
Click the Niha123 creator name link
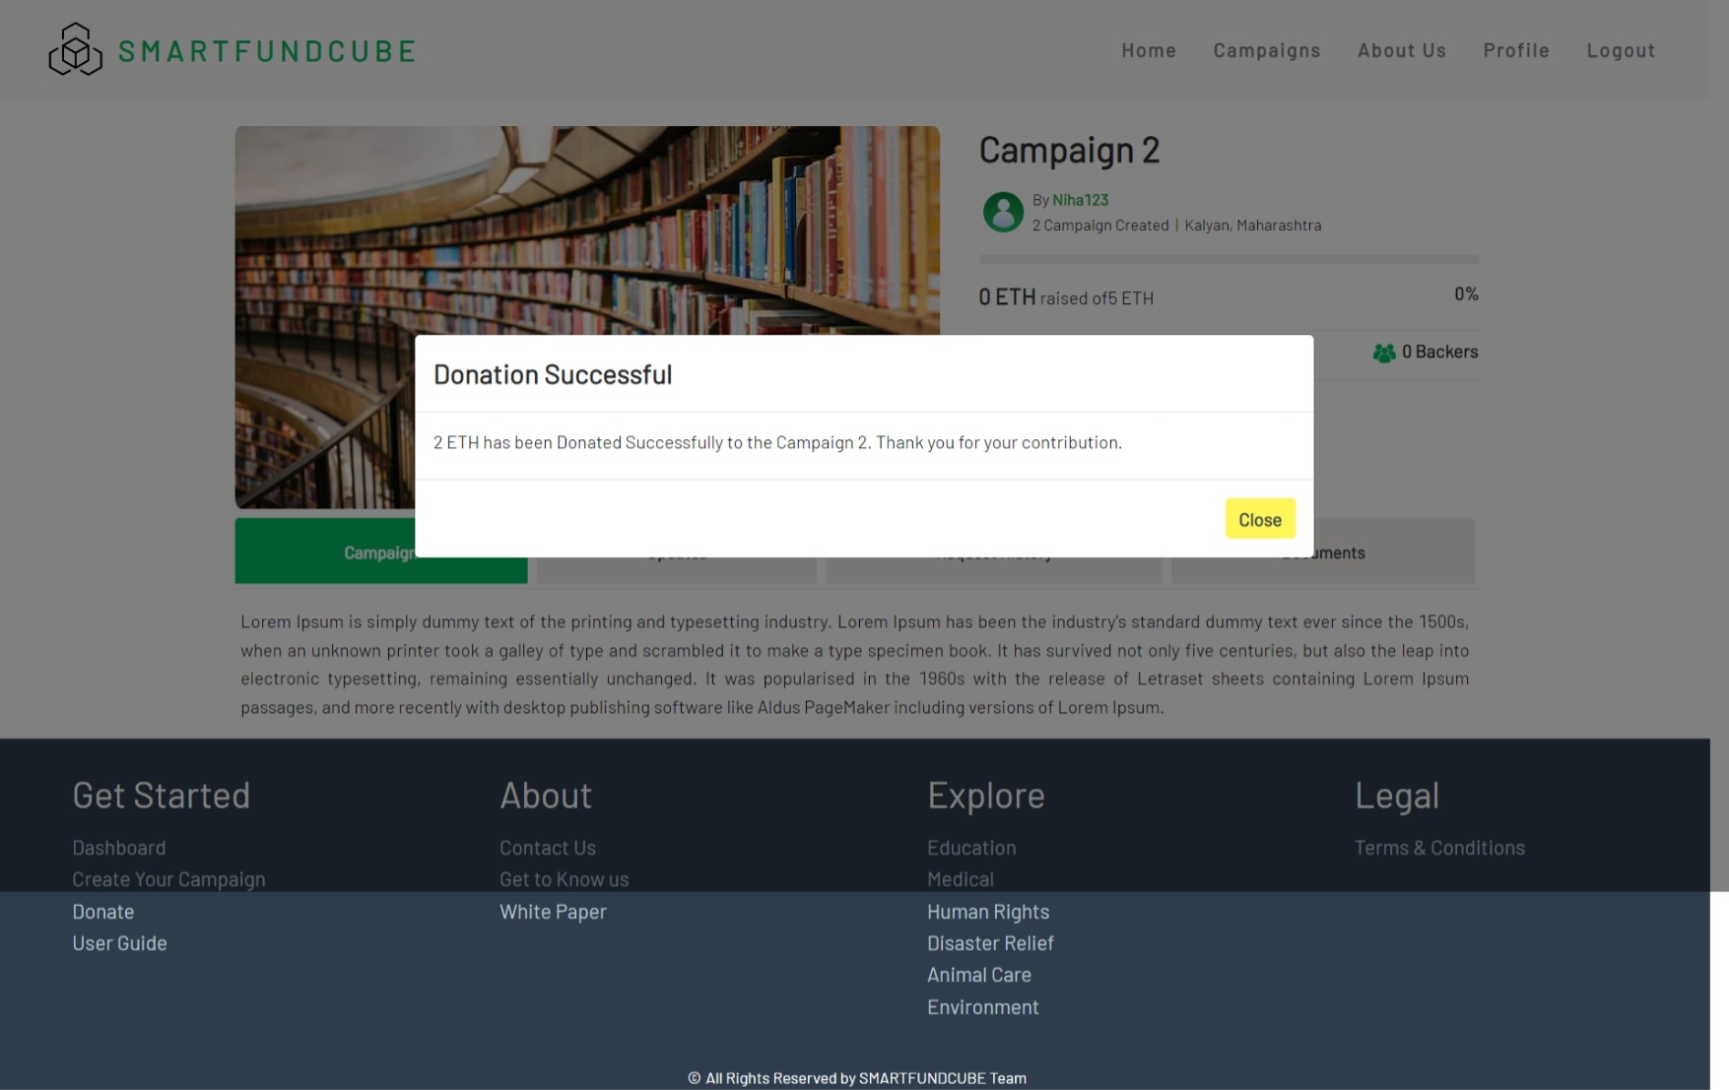pyautogui.click(x=1080, y=199)
